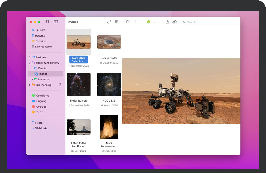Click into the Search field
266x173 pixels.
coord(210,22)
